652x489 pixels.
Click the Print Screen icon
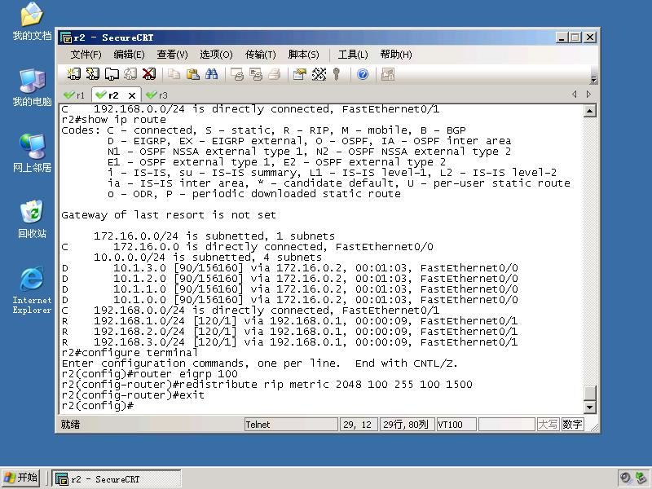click(237, 74)
